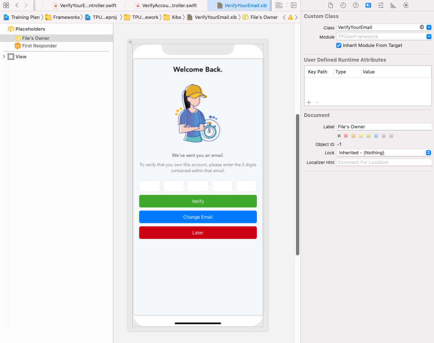Open the TPU...eproj jump bar segment
The image size is (434, 343).
pos(101,17)
